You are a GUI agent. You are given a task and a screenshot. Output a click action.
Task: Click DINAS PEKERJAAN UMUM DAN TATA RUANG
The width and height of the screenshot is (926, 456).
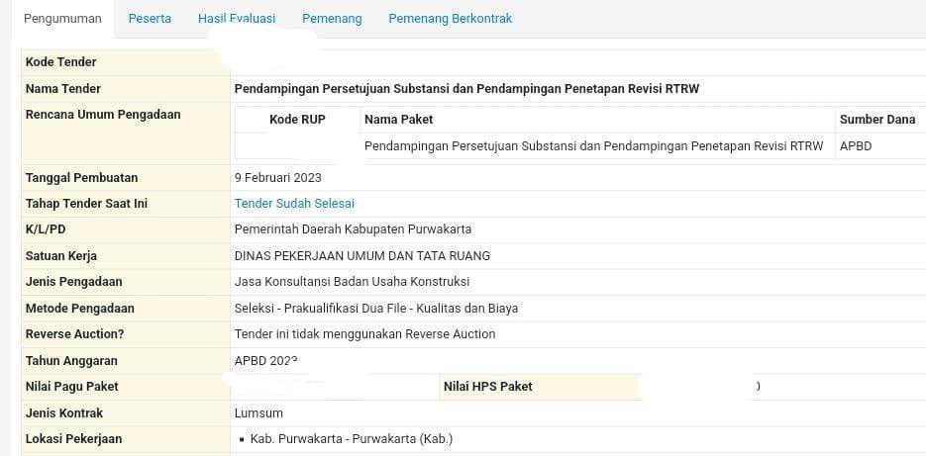click(x=362, y=255)
